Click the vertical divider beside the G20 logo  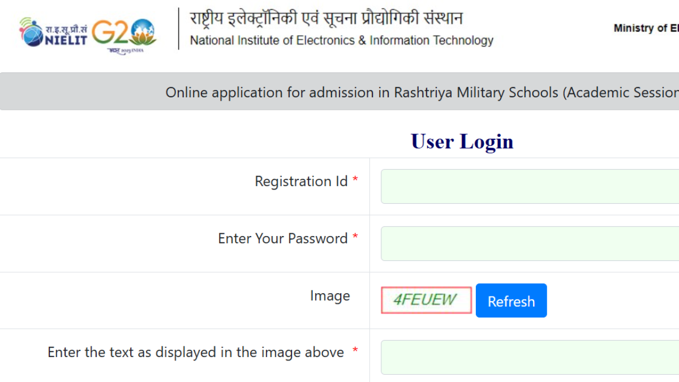point(179,28)
